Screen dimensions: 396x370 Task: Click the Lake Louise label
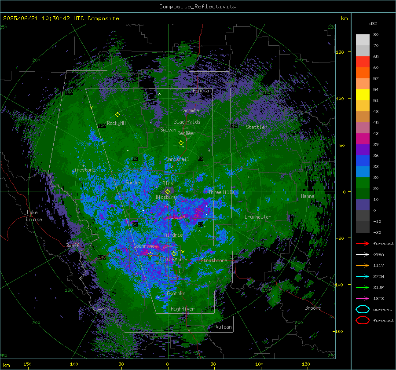coord(34,216)
